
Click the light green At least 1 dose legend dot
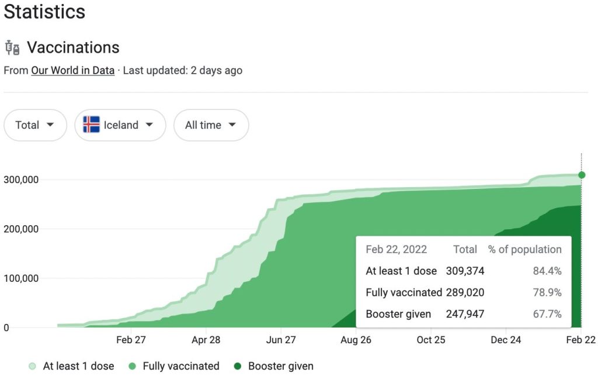33,367
